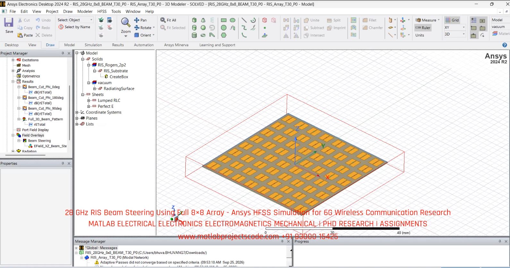Screen dimensions: 510x268
Task: Switch to the Simulation ribbon tab
Action: [93, 45]
